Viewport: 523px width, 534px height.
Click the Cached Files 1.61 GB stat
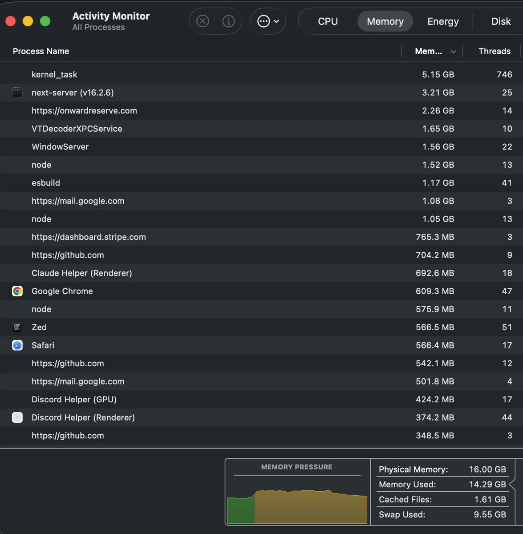pos(442,499)
